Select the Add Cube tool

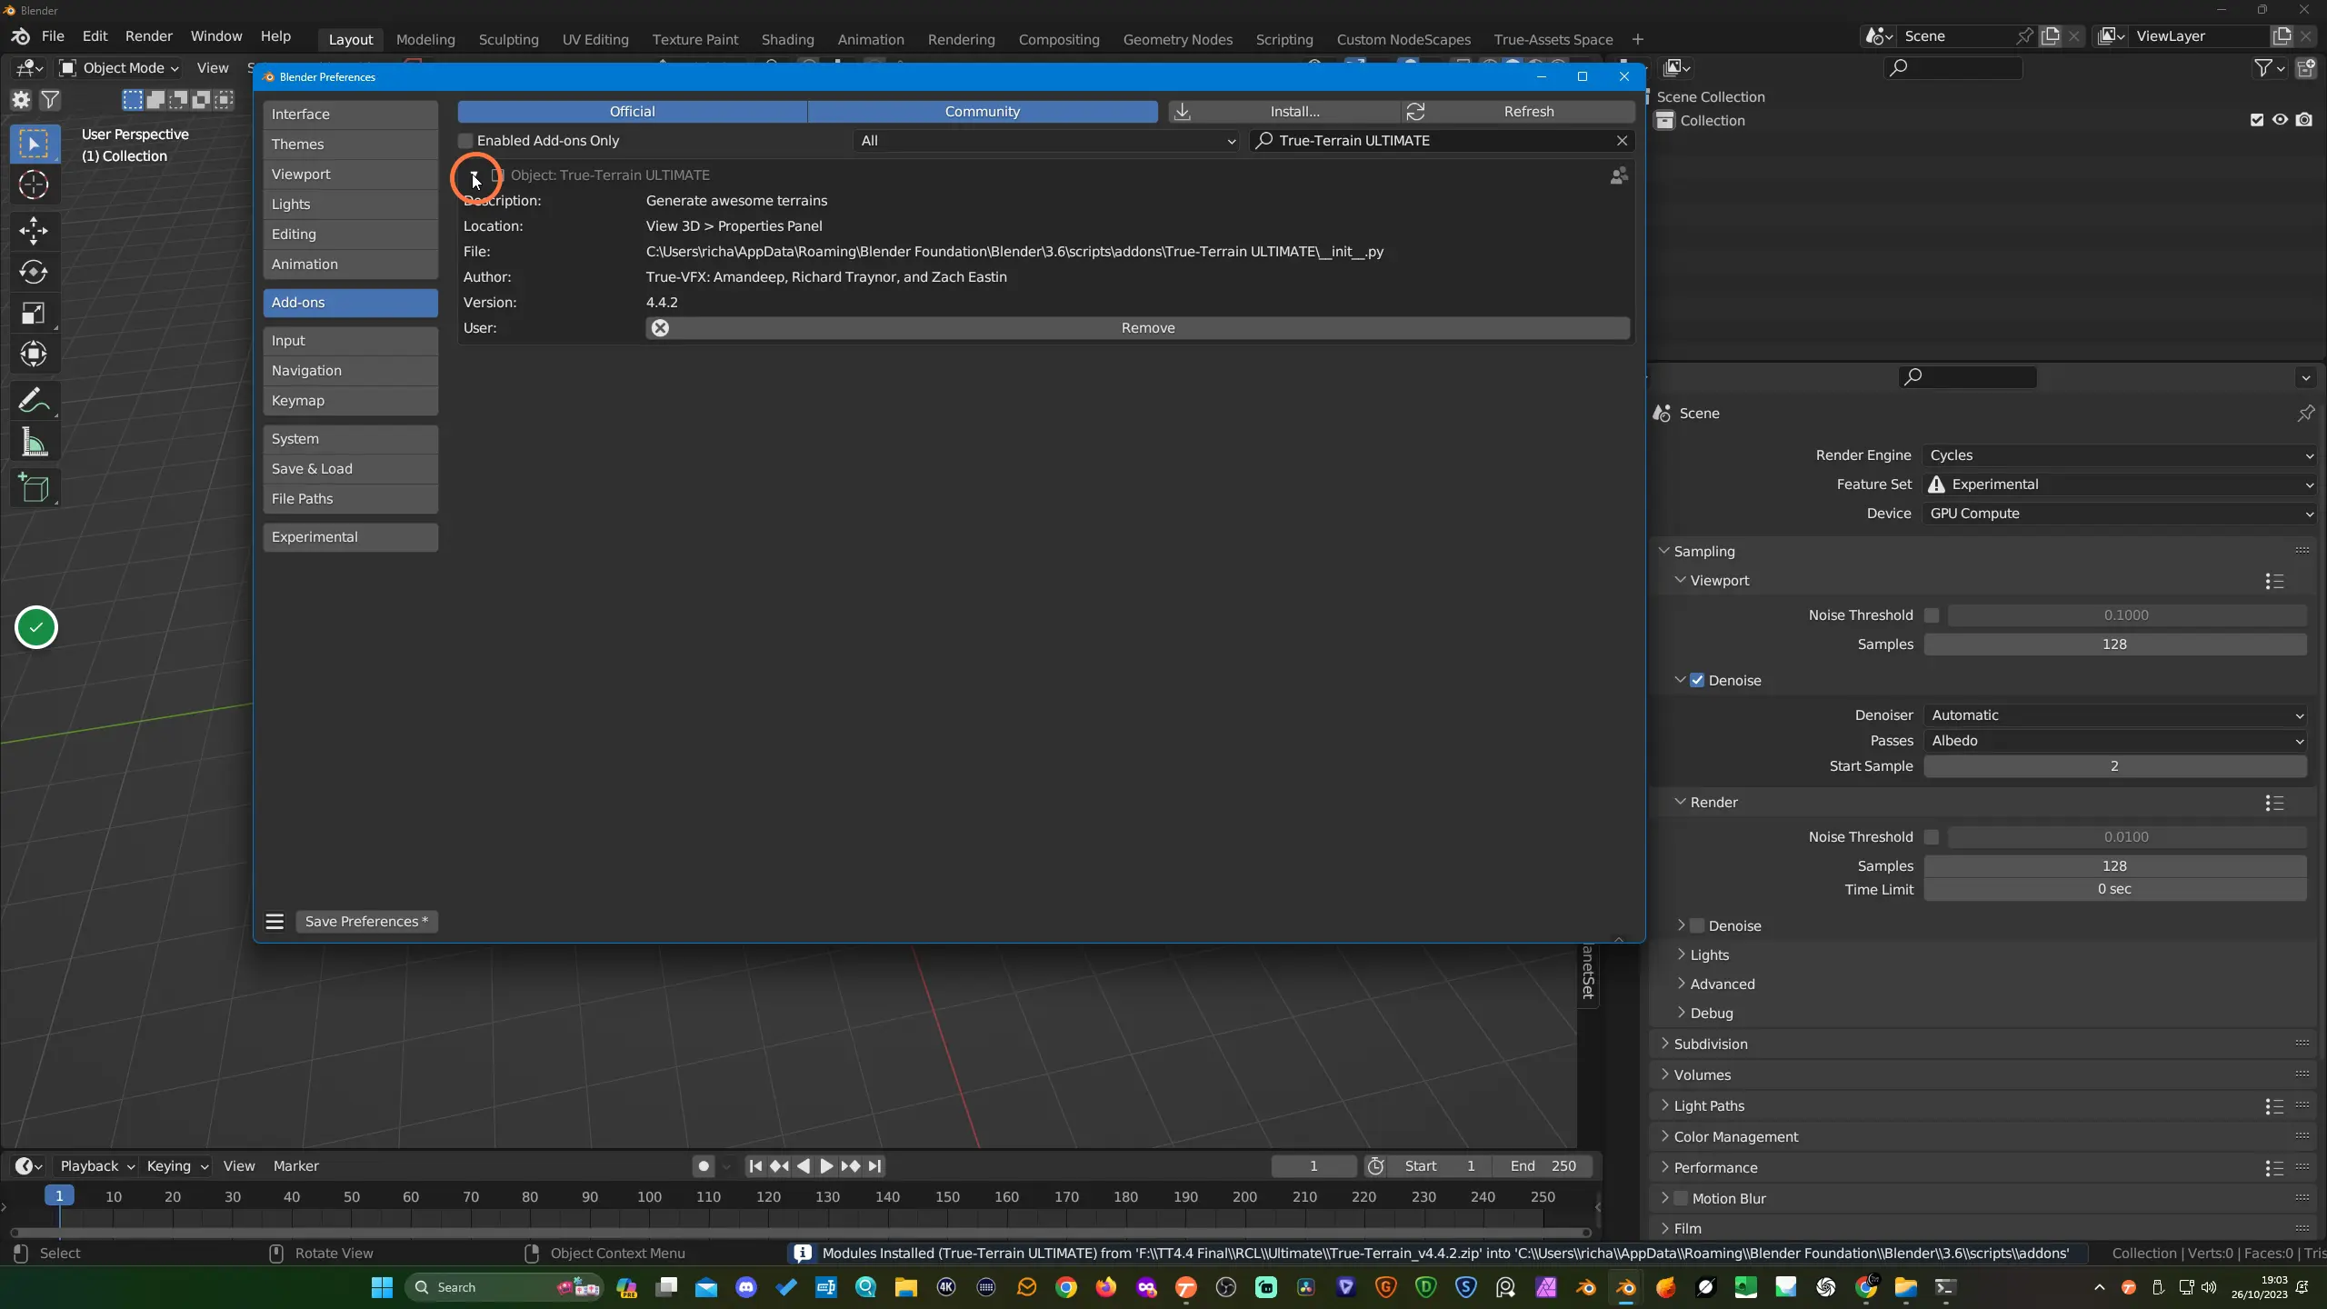point(34,488)
